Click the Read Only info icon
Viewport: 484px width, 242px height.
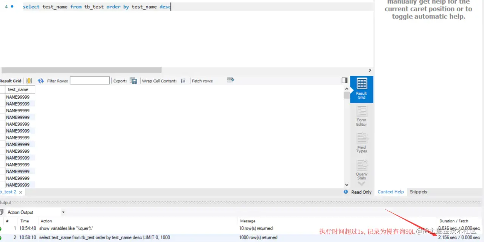click(346, 192)
